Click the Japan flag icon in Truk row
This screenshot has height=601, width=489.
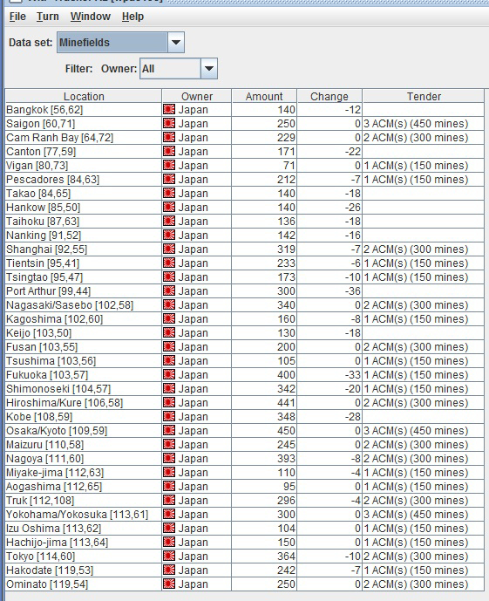coord(169,500)
